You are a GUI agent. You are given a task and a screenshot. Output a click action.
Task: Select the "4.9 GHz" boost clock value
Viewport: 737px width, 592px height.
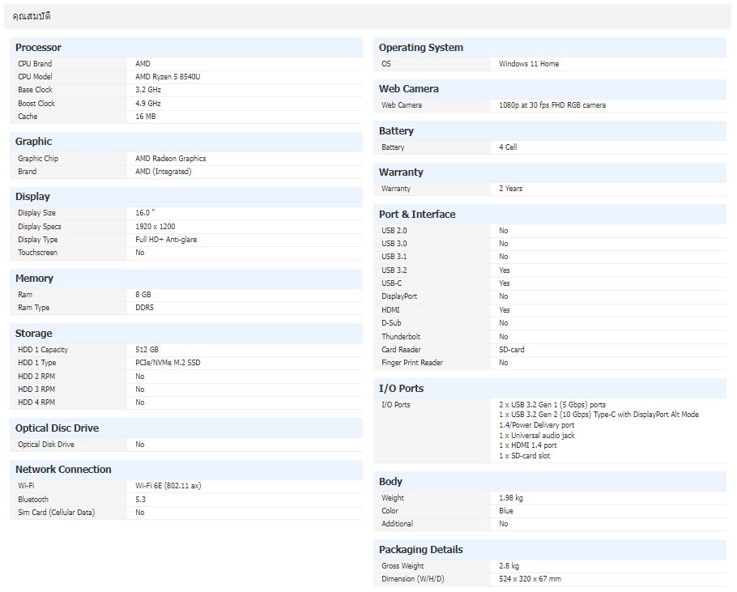tap(148, 104)
